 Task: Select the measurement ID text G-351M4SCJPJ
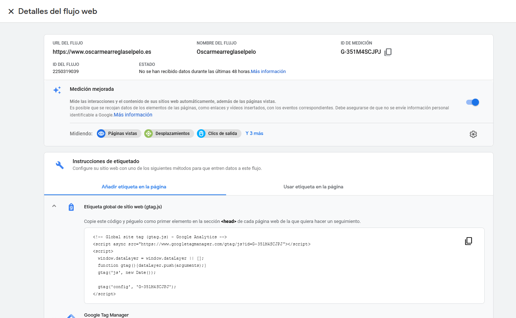(x=361, y=52)
